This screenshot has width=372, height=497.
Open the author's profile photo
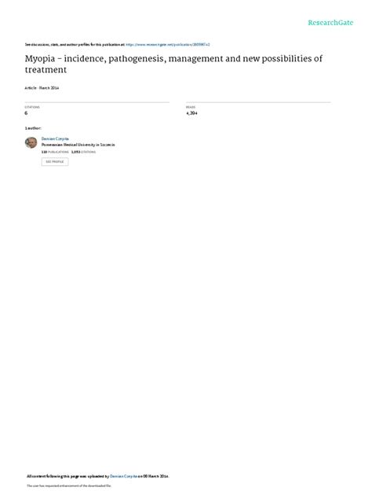coord(31,142)
